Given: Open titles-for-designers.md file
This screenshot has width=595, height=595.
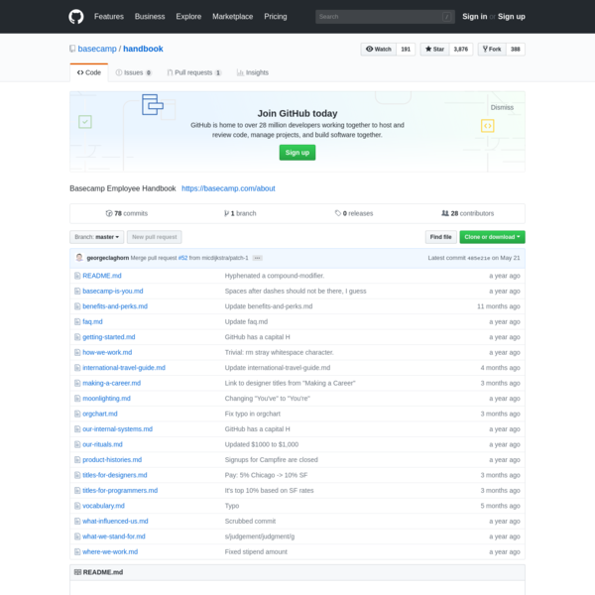Looking at the screenshot, I should (x=115, y=475).
